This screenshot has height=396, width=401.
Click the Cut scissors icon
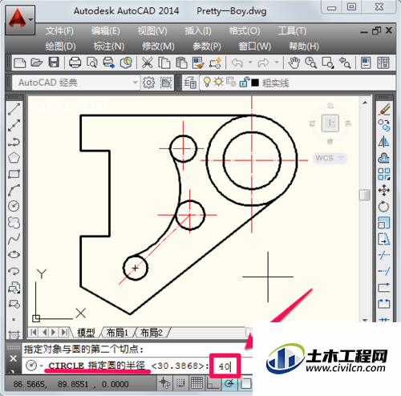click(x=147, y=63)
